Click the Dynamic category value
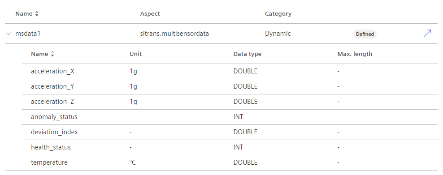This screenshot has width=443, height=175. point(278,34)
